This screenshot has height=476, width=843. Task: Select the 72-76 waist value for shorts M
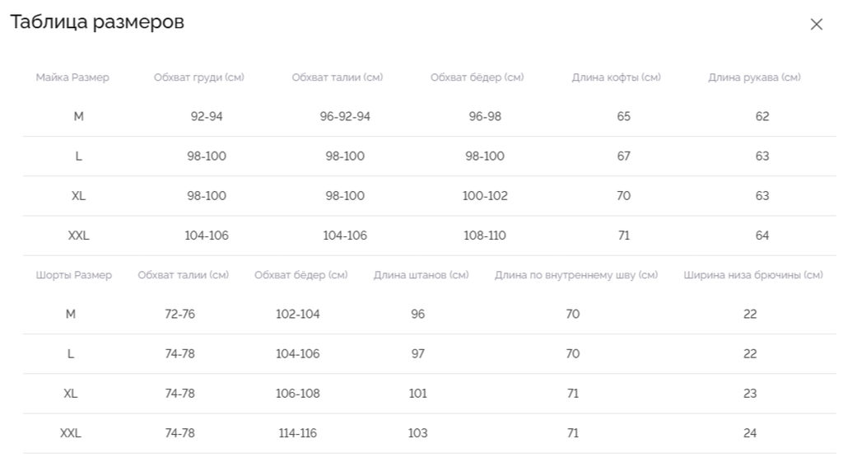tap(180, 314)
